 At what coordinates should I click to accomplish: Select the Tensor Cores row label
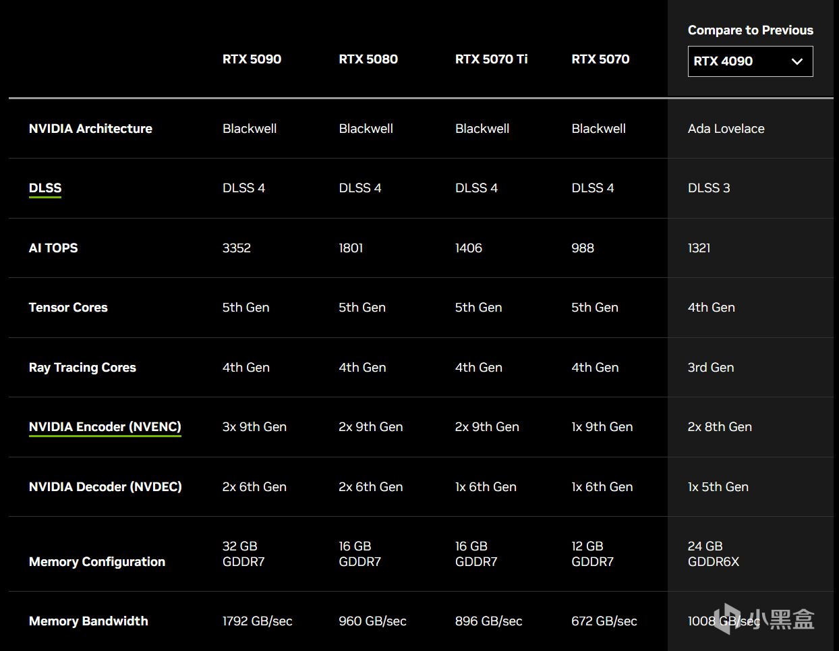pyautogui.click(x=68, y=308)
